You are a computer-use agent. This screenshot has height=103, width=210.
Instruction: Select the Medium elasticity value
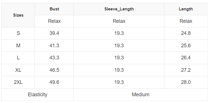(x=141, y=95)
